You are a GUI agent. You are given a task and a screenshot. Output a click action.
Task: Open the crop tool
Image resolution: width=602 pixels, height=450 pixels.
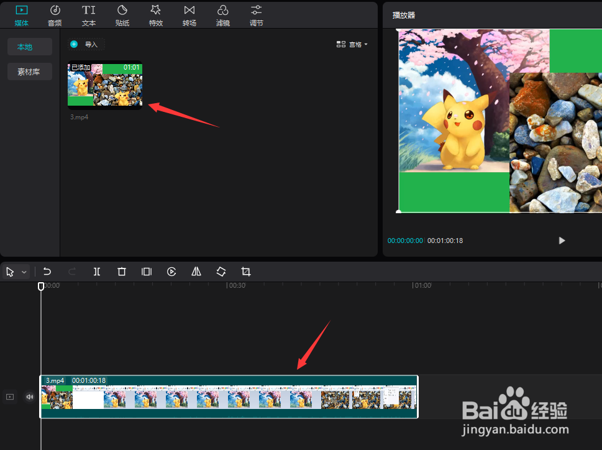pos(246,272)
